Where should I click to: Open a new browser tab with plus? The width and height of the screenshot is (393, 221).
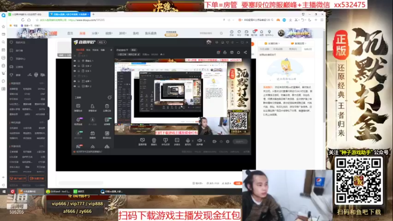[x=93, y=14]
